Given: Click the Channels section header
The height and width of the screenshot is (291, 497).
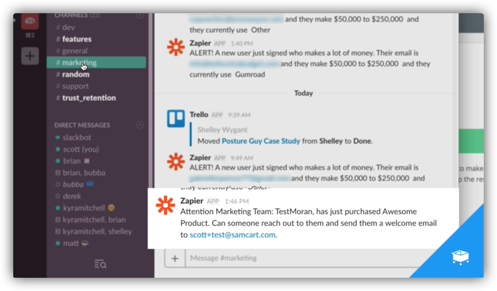Looking at the screenshot, I should 77,15.
